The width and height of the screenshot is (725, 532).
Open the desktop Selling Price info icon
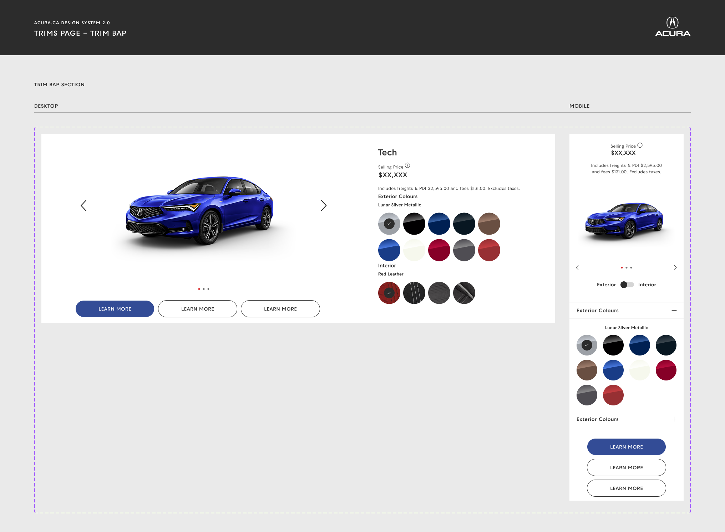407,165
